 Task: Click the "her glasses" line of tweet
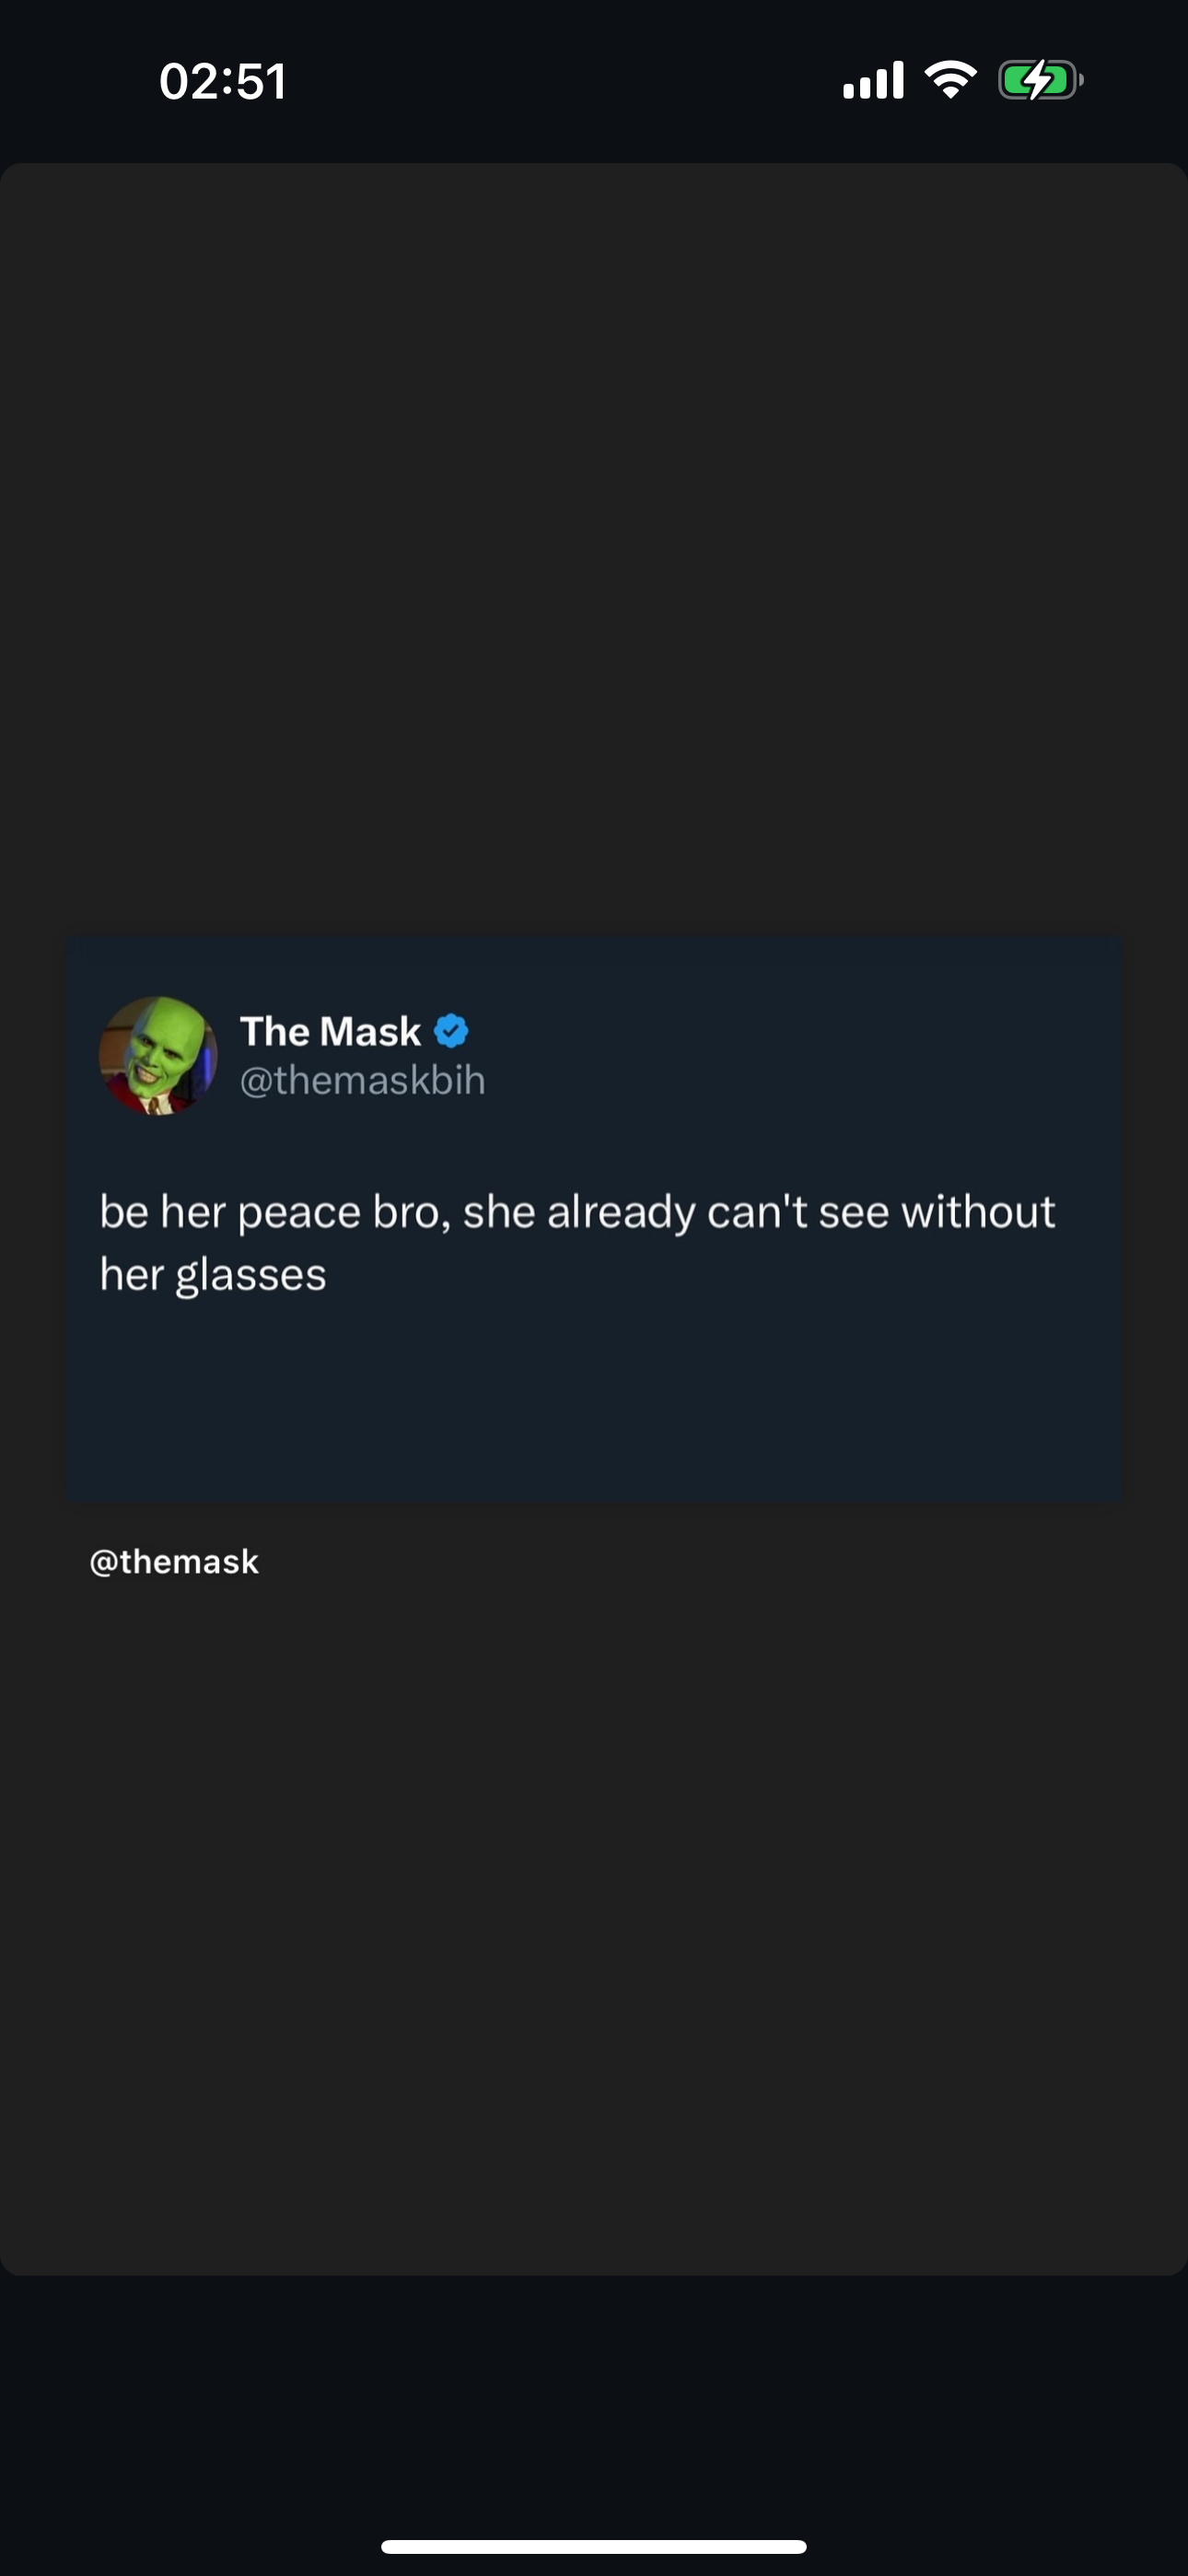[x=213, y=1275]
